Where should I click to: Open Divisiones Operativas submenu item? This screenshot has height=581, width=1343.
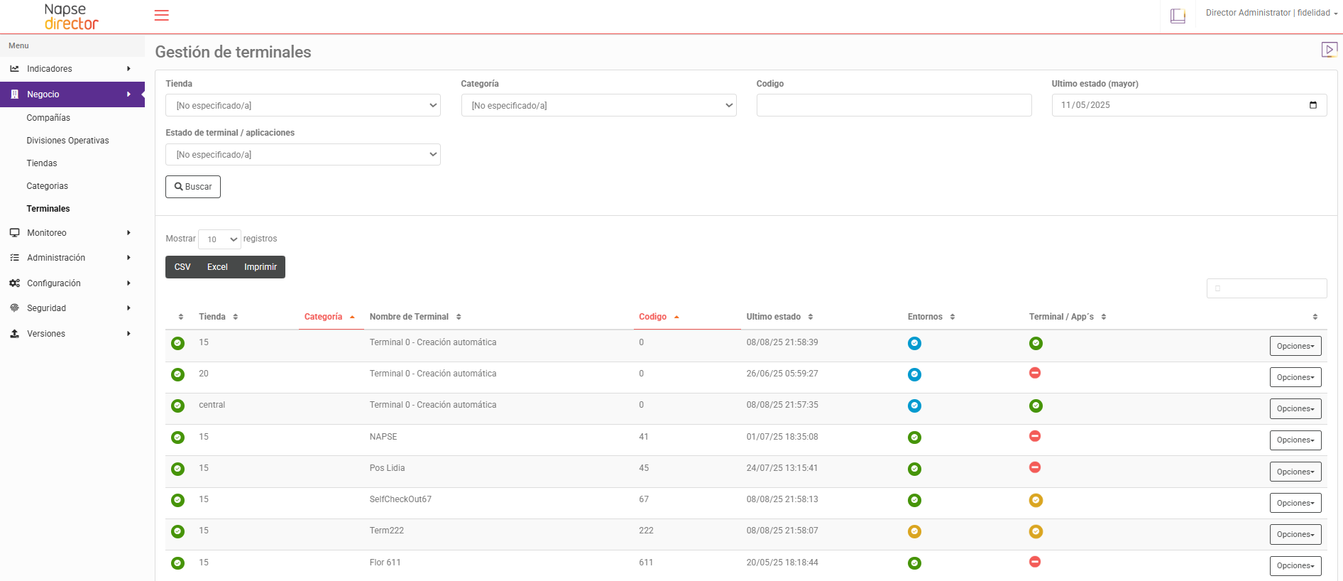pos(67,141)
